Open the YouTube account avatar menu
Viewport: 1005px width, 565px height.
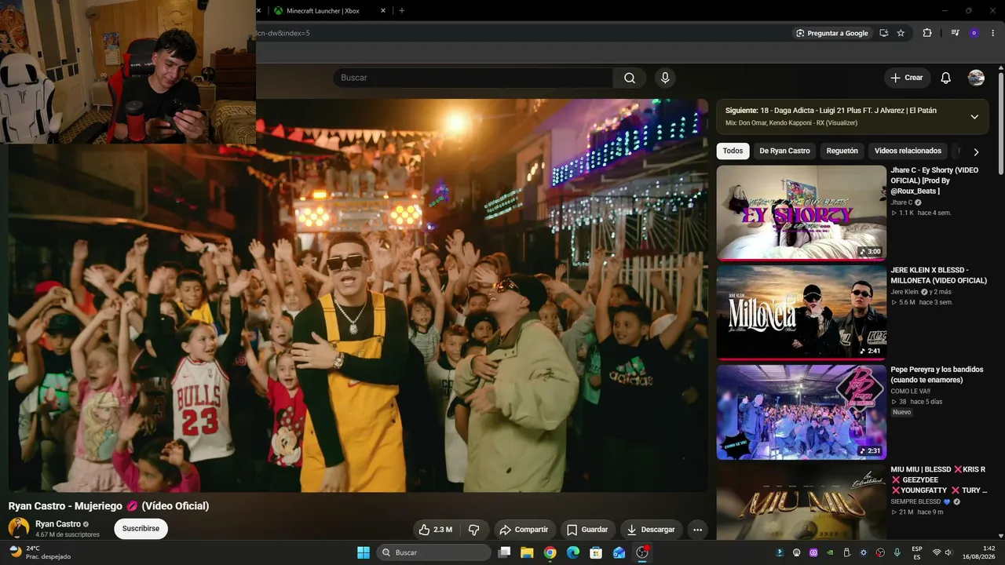976,78
